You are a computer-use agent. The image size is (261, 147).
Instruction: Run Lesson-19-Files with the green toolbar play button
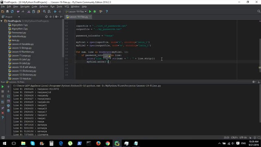click(90, 11)
